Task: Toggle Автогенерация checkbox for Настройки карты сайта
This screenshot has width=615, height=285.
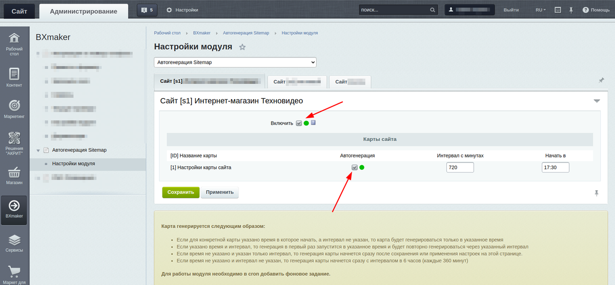Action: point(354,167)
